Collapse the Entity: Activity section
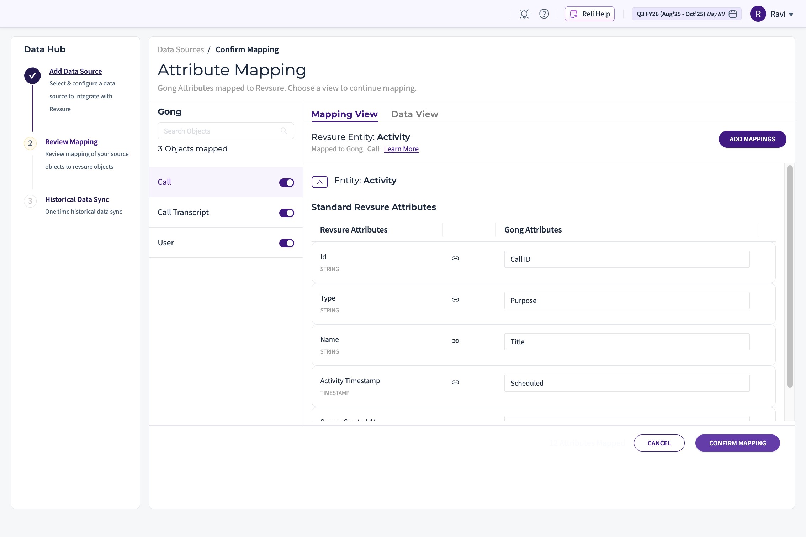806x537 pixels. (319, 182)
